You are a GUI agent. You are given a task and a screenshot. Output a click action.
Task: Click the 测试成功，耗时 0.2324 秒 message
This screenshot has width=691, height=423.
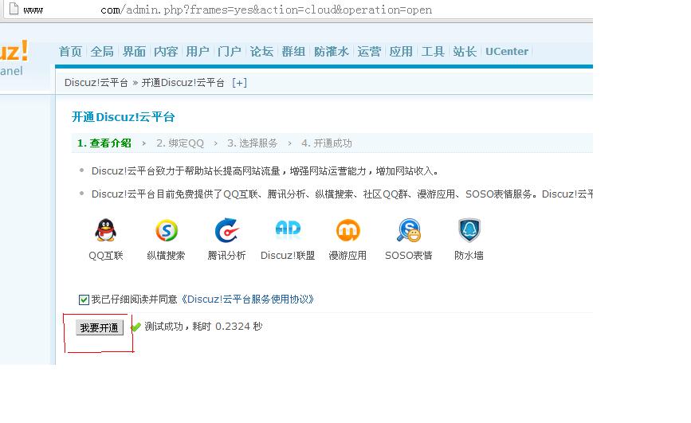pos(203,327)
